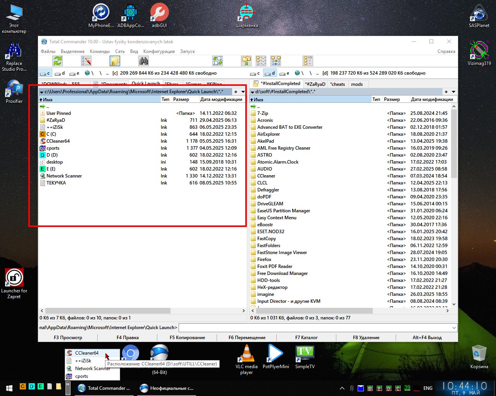This screenshot has height=396, width=496.
Task: Click F7 Каталог button
Action: point(307,338)
